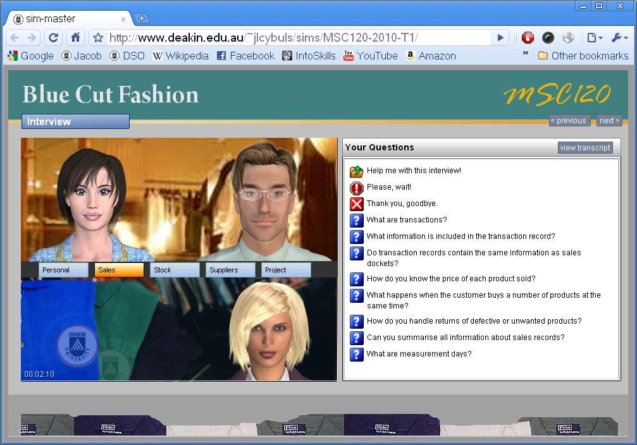The width and height of the screenshot is (637, 445).
Task: Go to the browser home page
Action: 75,37
